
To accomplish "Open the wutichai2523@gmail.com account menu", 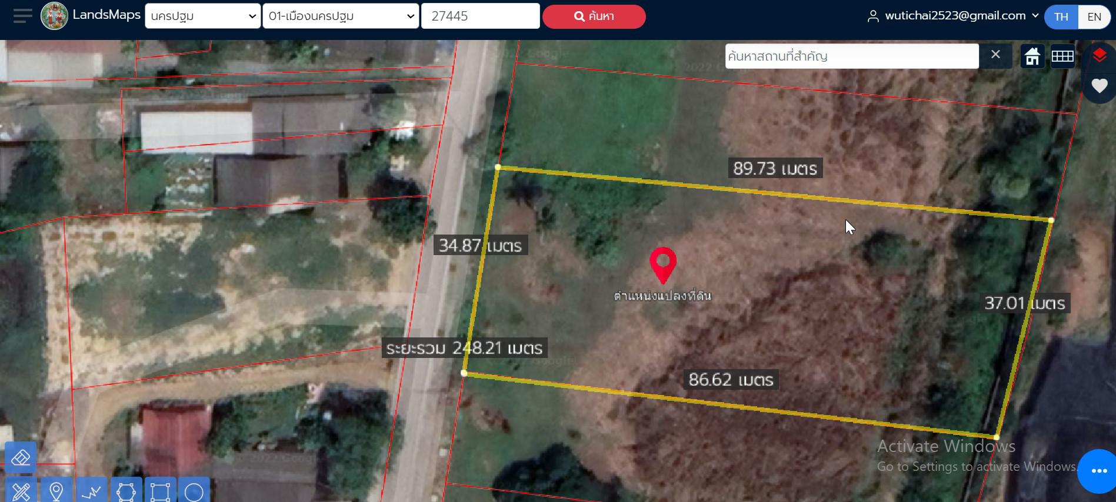I will (x=953, y=16).
